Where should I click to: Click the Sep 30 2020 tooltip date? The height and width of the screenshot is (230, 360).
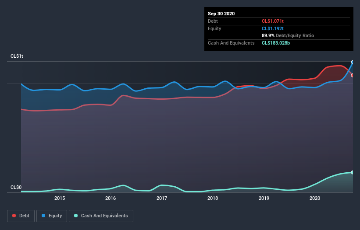pos(221,14)
